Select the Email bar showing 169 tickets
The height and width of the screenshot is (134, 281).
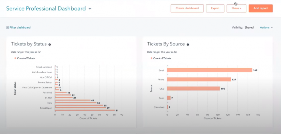click(x=209, y=70)
